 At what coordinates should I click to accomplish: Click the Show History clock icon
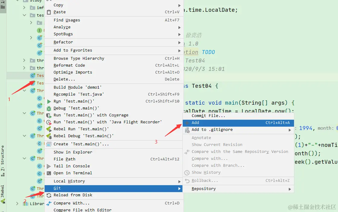[x=187, y=173]
